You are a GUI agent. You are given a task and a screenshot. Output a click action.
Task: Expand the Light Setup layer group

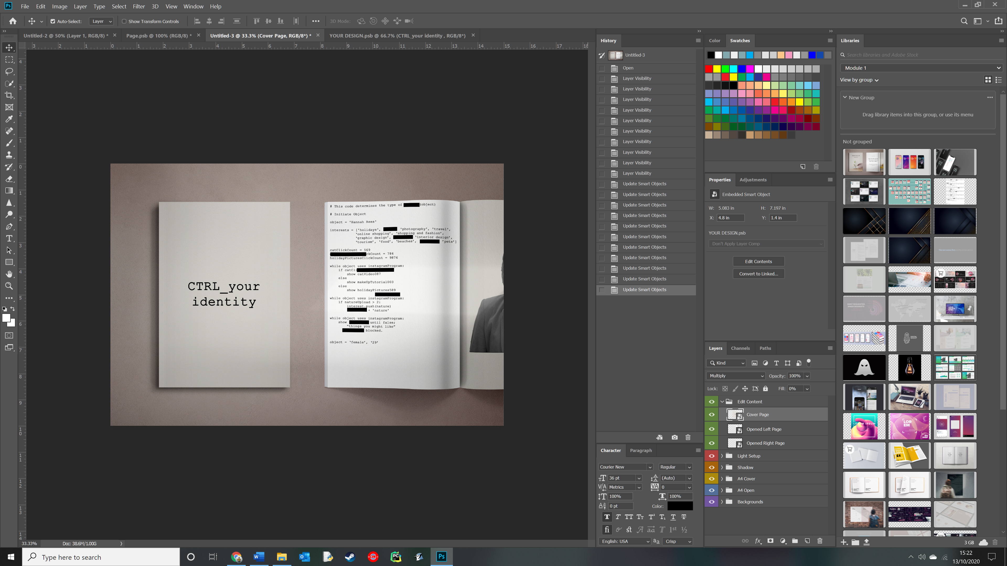pos(722,456)
